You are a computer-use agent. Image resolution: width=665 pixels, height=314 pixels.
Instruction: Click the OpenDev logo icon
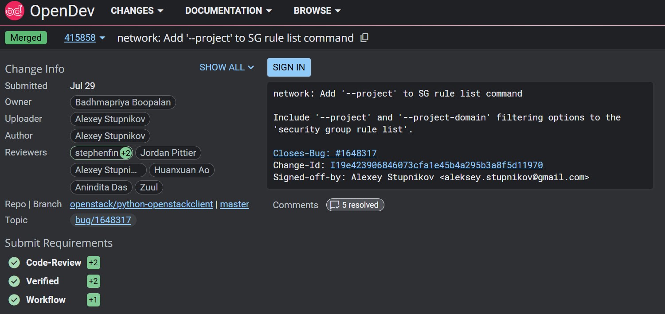click(x=14, y=11)
